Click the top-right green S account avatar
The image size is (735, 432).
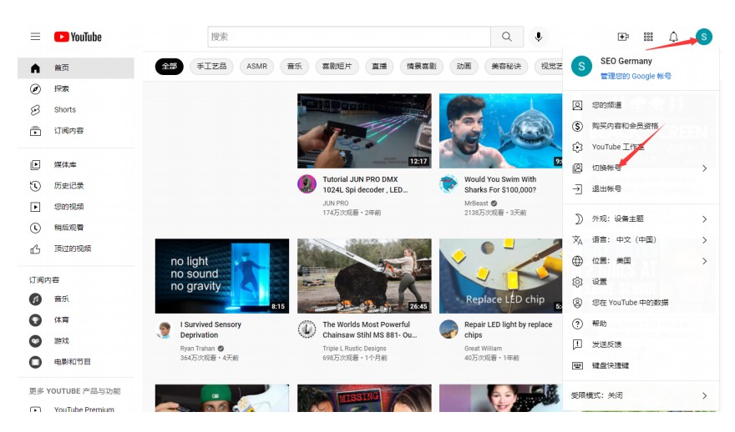pyautogui.click(x=703, y=37)
